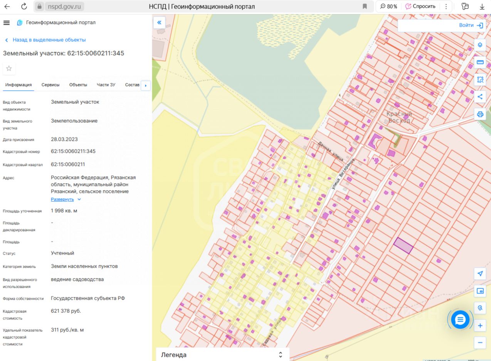Open the hamburger menu of the portal
The height and width of the screenshot is (361, 491).
click(x=6, y=23)
